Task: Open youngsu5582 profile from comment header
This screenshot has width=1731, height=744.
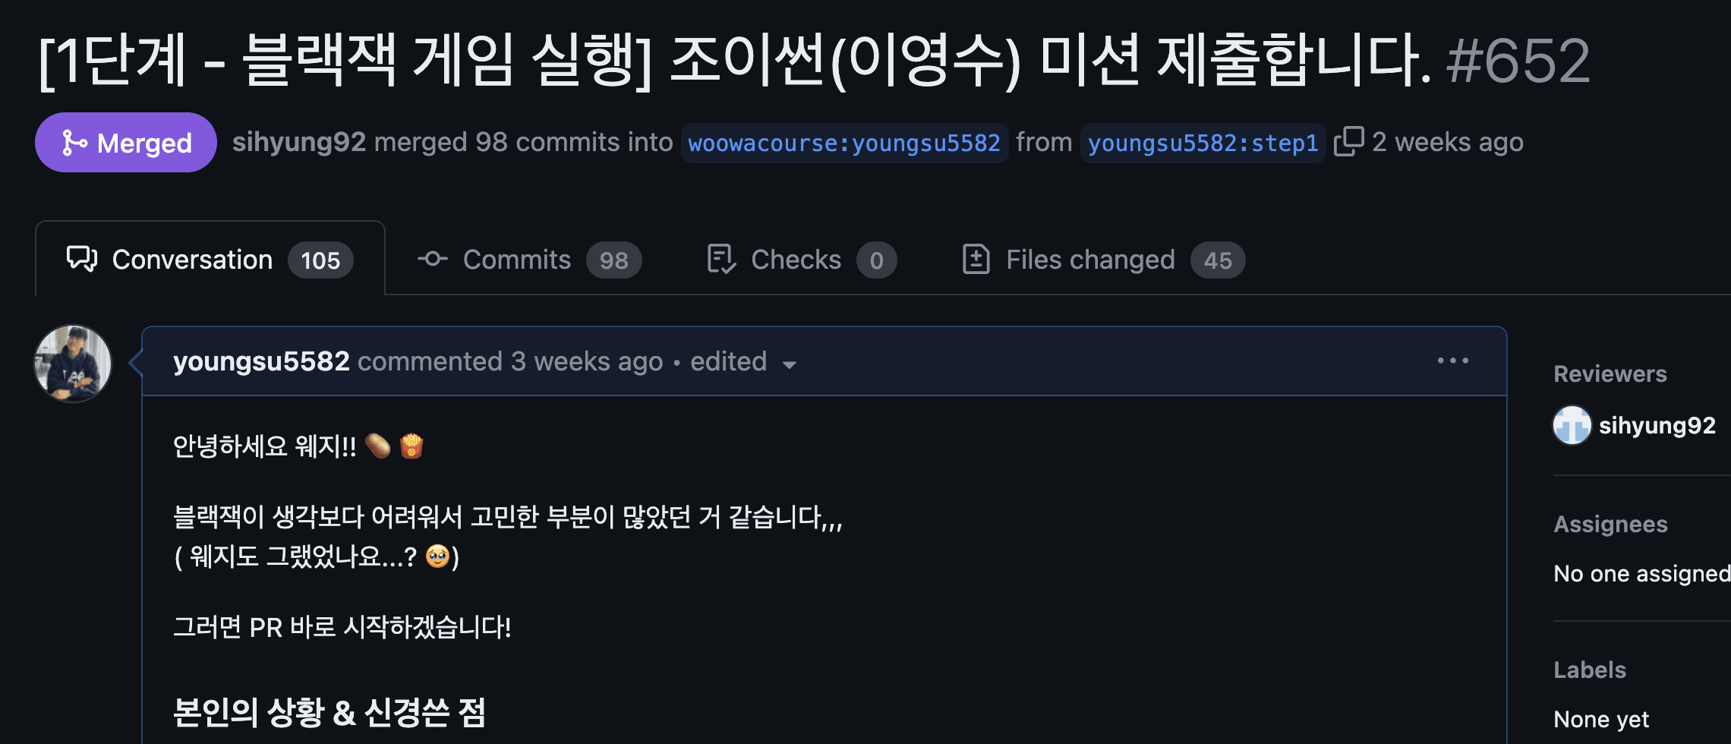Action: point(261,361)
